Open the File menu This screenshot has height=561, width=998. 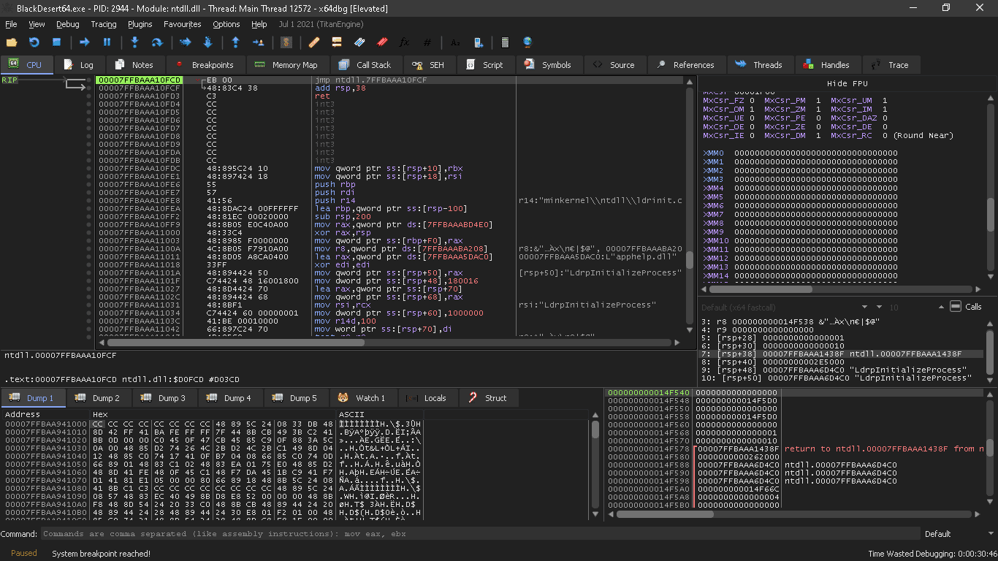click(11, 24)
